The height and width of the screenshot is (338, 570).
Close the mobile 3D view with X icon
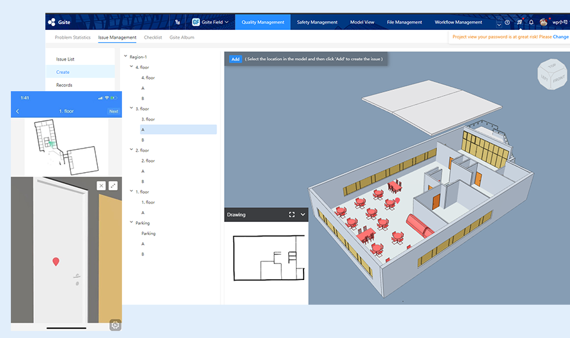101,186
